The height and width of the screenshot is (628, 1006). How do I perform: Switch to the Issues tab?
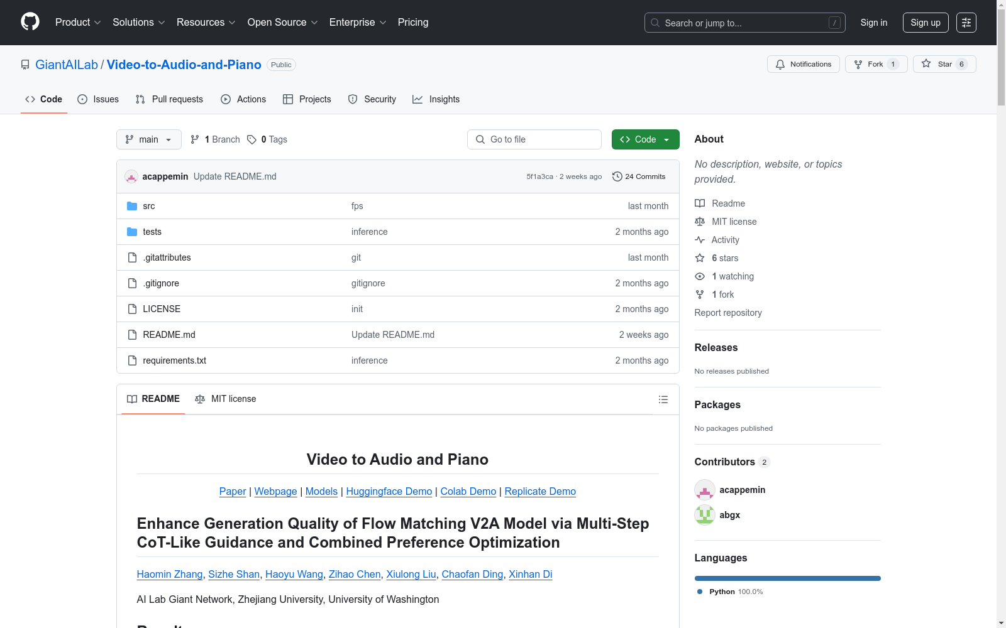pyautogui.click(x=98, y=99)
